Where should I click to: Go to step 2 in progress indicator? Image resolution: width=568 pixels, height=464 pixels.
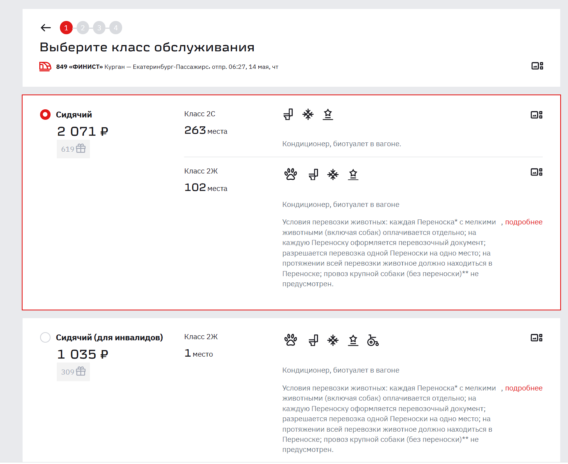82,28
